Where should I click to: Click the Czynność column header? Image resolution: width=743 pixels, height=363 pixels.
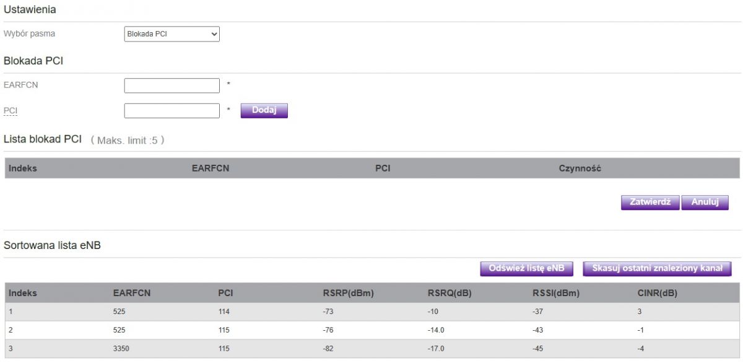click(x=580, y=168)
